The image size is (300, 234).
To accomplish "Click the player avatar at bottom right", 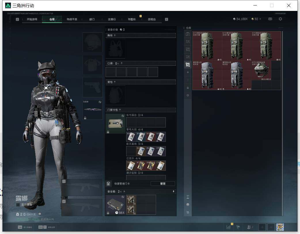I will click(280, 227).
